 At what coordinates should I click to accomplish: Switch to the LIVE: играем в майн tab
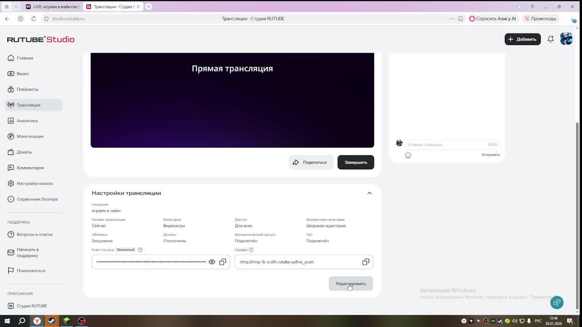(x=52, y=7)
